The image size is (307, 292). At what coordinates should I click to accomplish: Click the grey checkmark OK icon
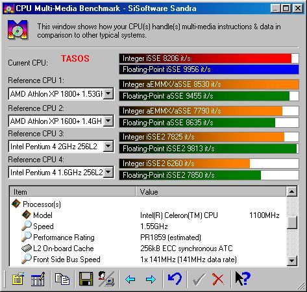pos(199,279)
